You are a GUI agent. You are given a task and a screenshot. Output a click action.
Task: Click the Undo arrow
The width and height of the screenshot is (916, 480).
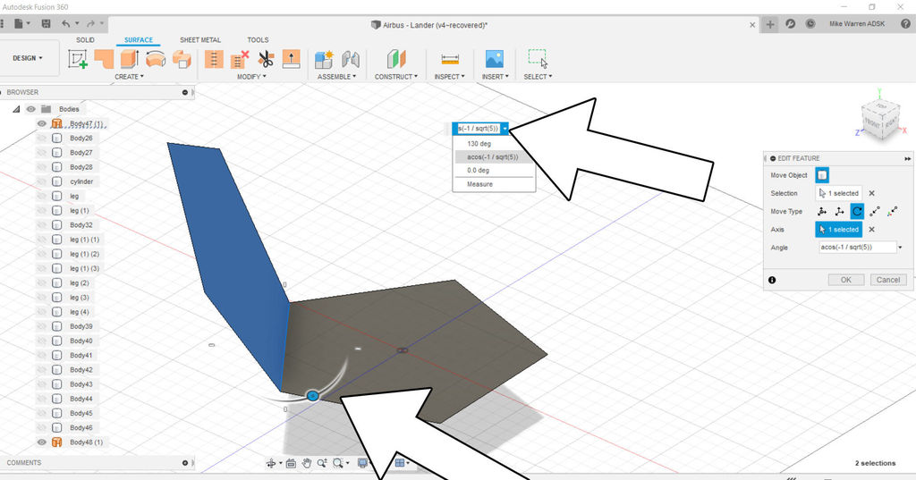coord(66,24)
